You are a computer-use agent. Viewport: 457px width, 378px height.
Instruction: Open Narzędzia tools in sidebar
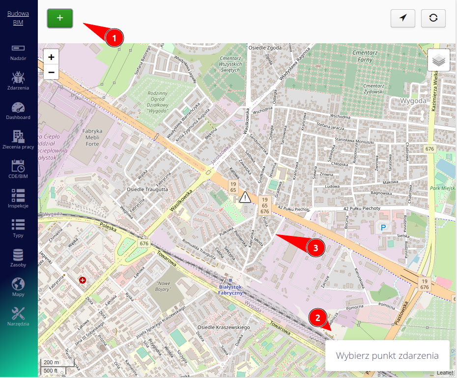coord(18,318)
